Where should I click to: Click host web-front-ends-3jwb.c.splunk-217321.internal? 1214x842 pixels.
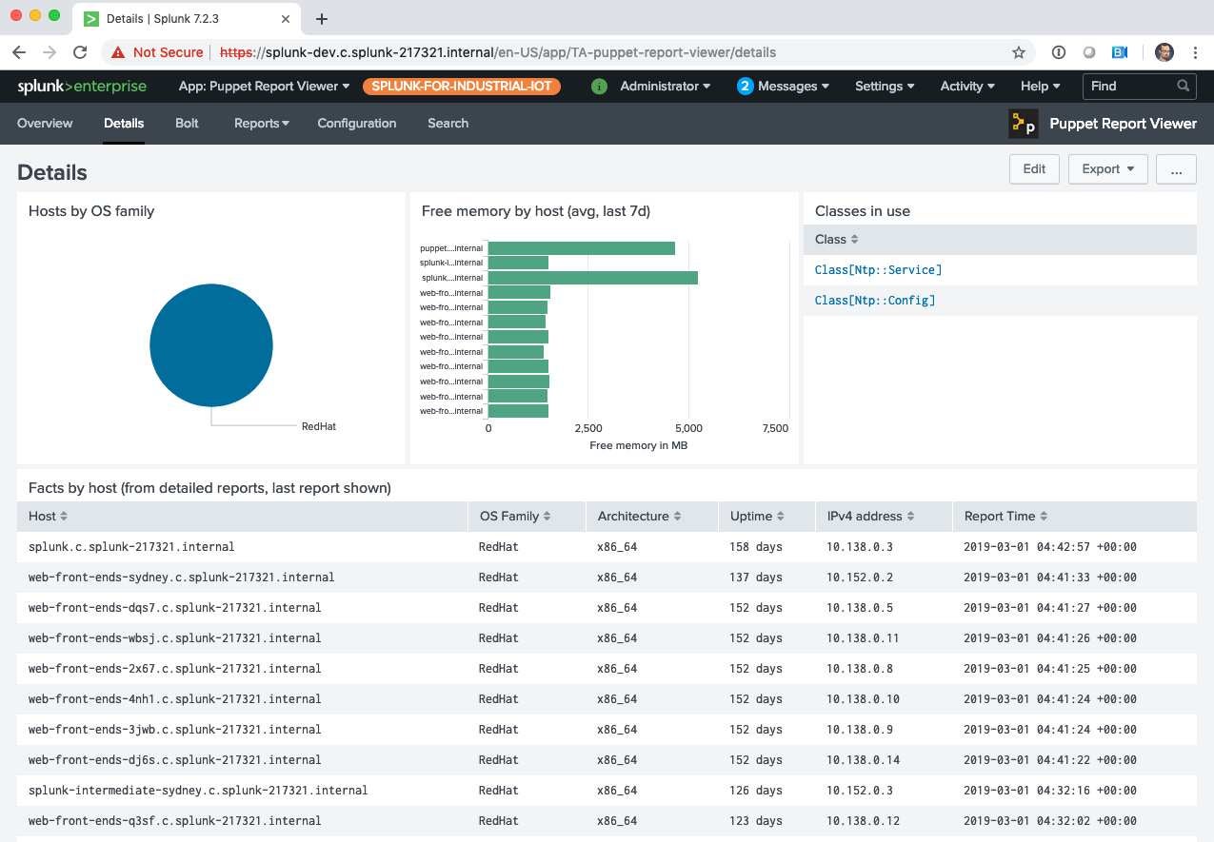tap(175, 730)
